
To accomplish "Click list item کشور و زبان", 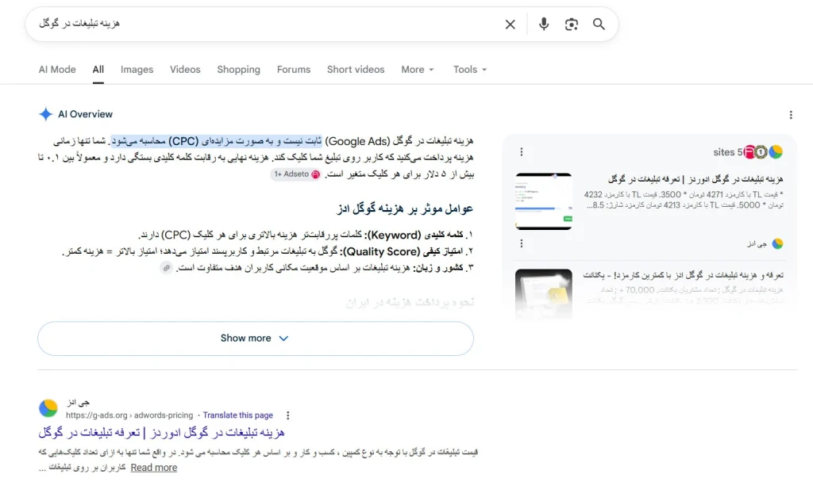I will [x=325, y=268].
